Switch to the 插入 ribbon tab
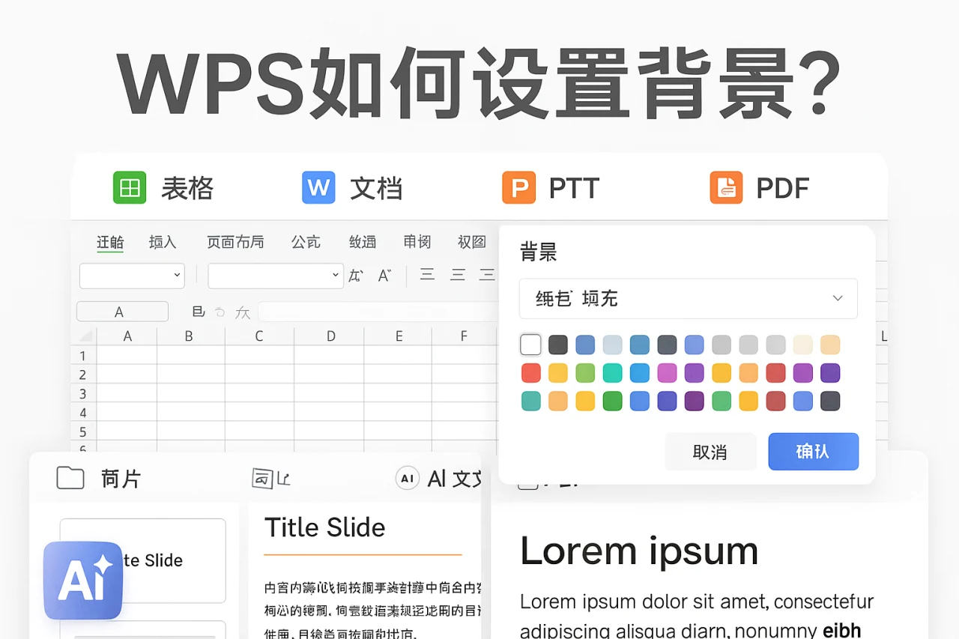Viewport: 959px width, 639px height. click(x=163, y=242)
